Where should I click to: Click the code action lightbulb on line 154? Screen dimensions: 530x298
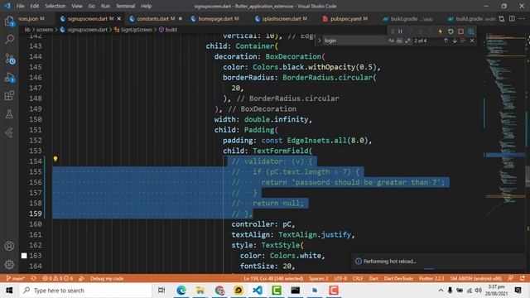pos(55,159)
